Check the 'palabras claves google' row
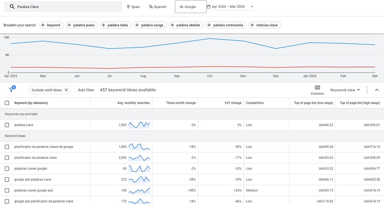The height and width of the screenshot is (204, 384). (x=7, y=168)
